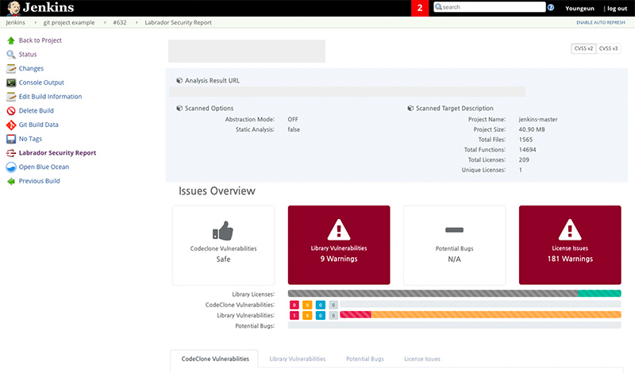This screenshot has width=635, height=373.
Task: Click the Library Vulnerabilities 9 Warnings card
Action: click(x=339, y=245)
